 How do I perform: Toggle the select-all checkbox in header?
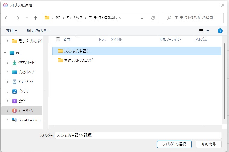[58, 39]
